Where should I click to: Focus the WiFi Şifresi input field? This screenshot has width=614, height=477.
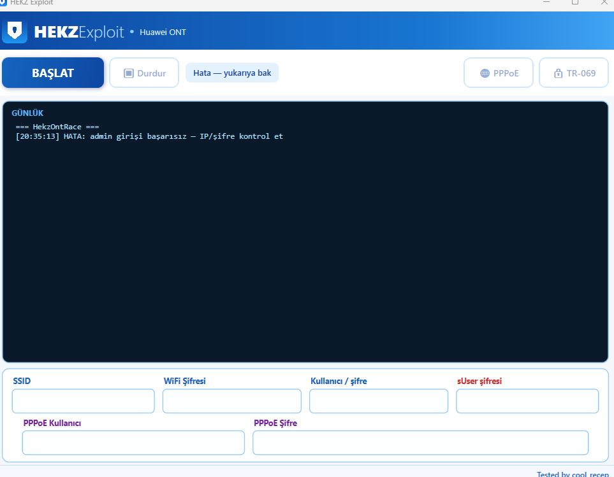pos(232,401)
